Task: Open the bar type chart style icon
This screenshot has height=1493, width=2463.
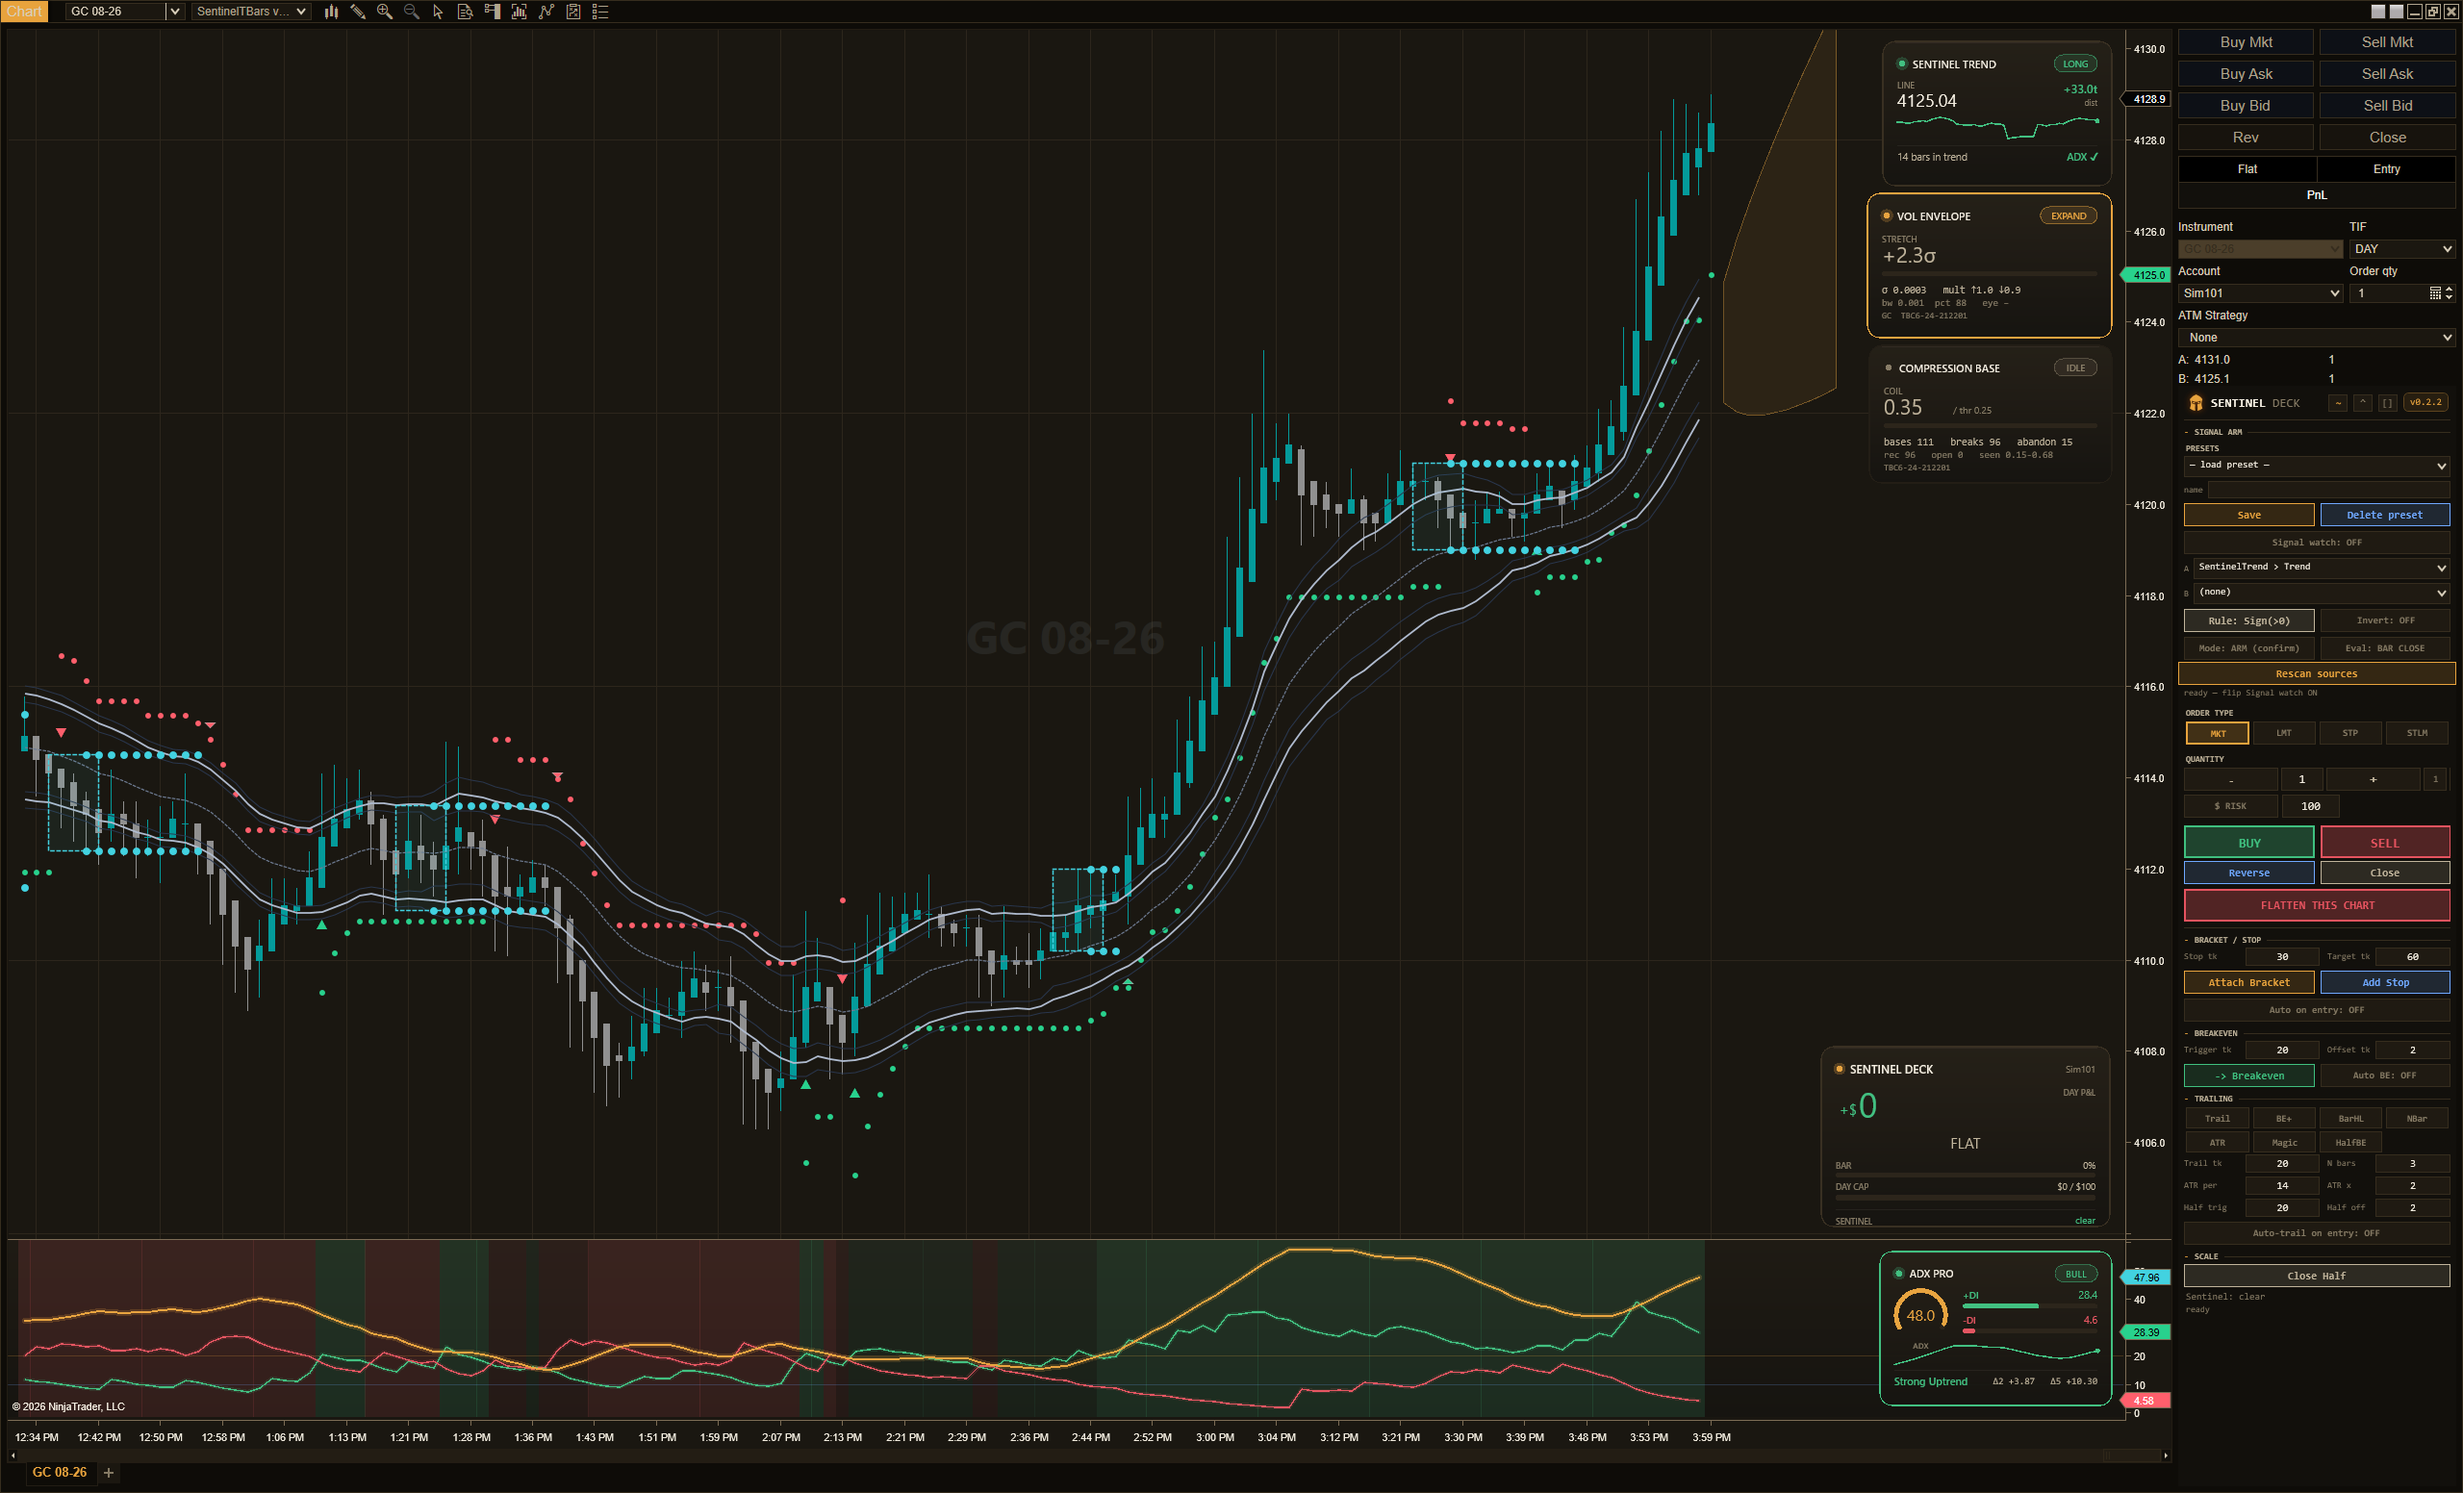Action: pos(331,12)
